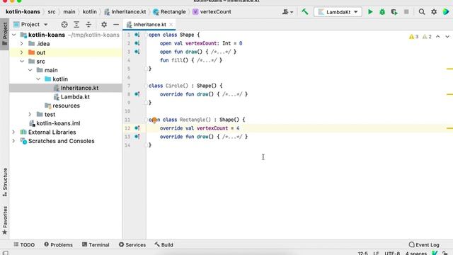Expand Scratches and Consoles node
Screen dimensions: 453x255
coord(14,141)
